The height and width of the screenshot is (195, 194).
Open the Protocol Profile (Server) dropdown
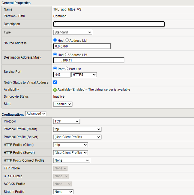77,137
